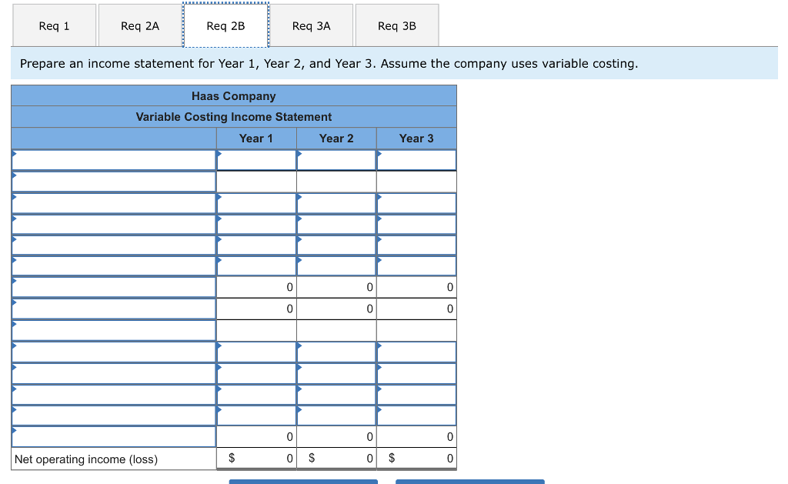Image resolution: width=788 pixels, height=484 pixels.
Task: Switch to the Req 1 tab
Action: [x=54, y=25]
